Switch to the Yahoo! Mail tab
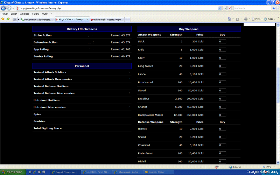This screenshot has height=175, width=280. [x=107, y=20]
